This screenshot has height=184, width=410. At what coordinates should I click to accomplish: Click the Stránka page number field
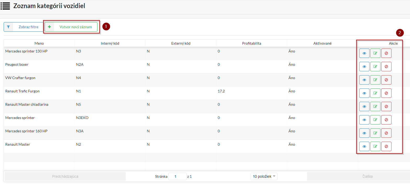pos(177,176)
